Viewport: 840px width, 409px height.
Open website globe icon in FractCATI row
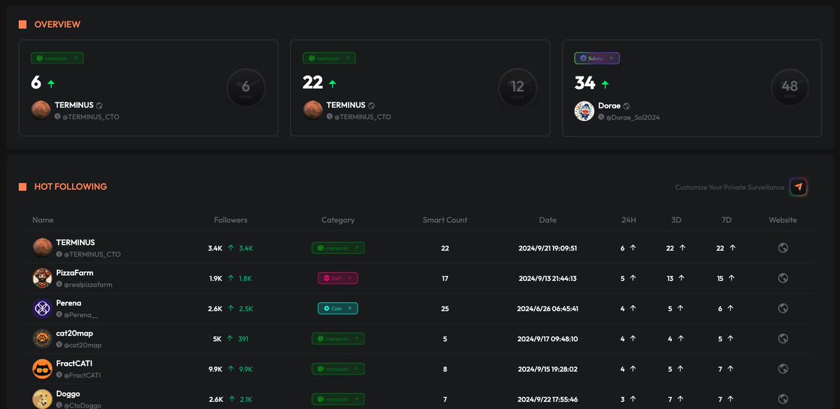[x=783, y=368]
